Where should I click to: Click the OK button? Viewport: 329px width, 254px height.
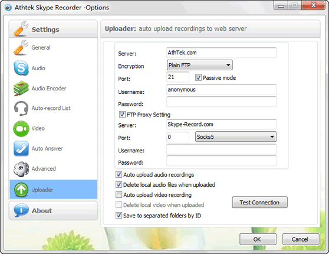coord(258,239)
